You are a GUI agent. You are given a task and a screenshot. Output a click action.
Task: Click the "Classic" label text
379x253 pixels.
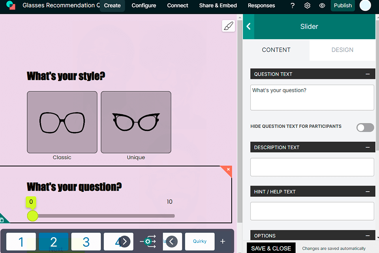(62, 157)
